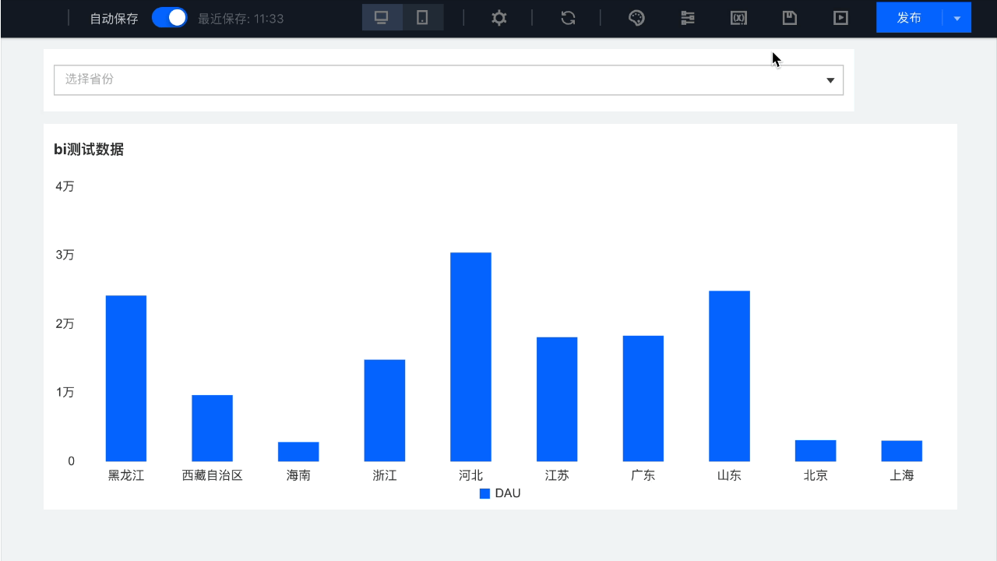Click the 江苏 bar in the chart

coord(557,399)
